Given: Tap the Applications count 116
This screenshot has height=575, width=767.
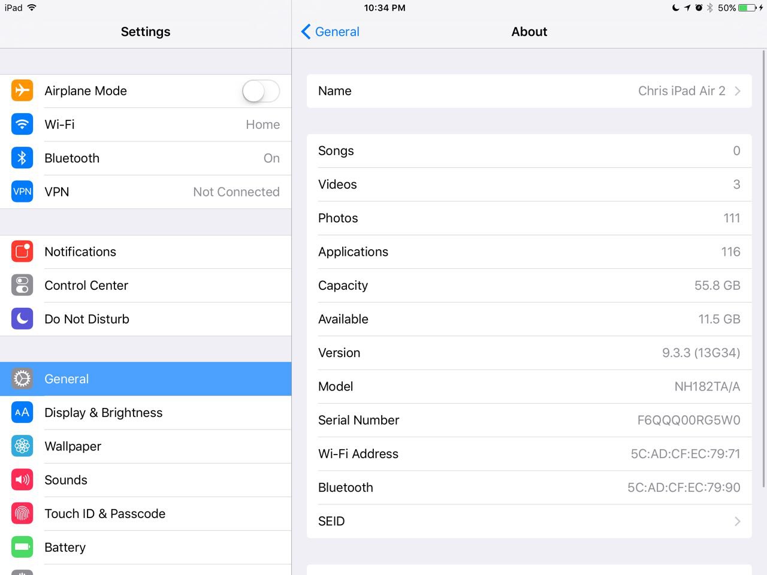Looking at the screenshot, I should click(x=730, y=252).
